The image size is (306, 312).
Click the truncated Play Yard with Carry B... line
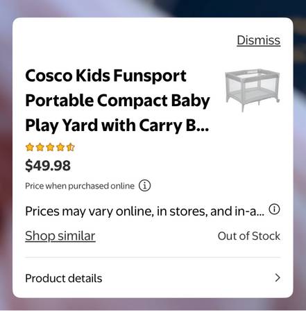click(x=117, y=125)
